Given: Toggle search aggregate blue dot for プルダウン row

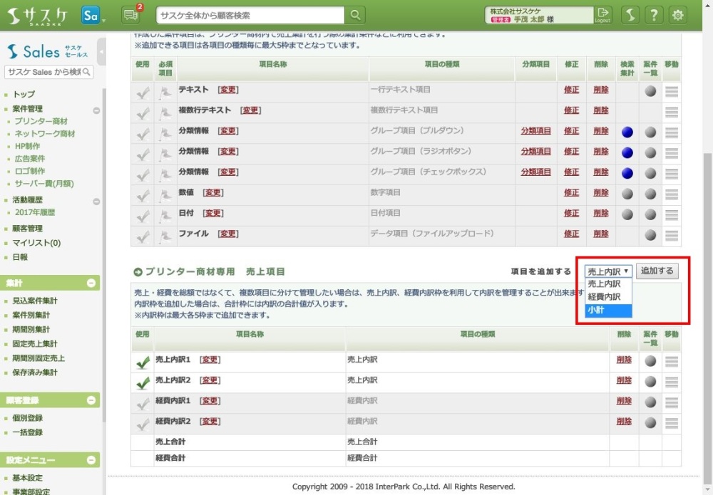Looking at the screenshot, I should click(627, 132).
